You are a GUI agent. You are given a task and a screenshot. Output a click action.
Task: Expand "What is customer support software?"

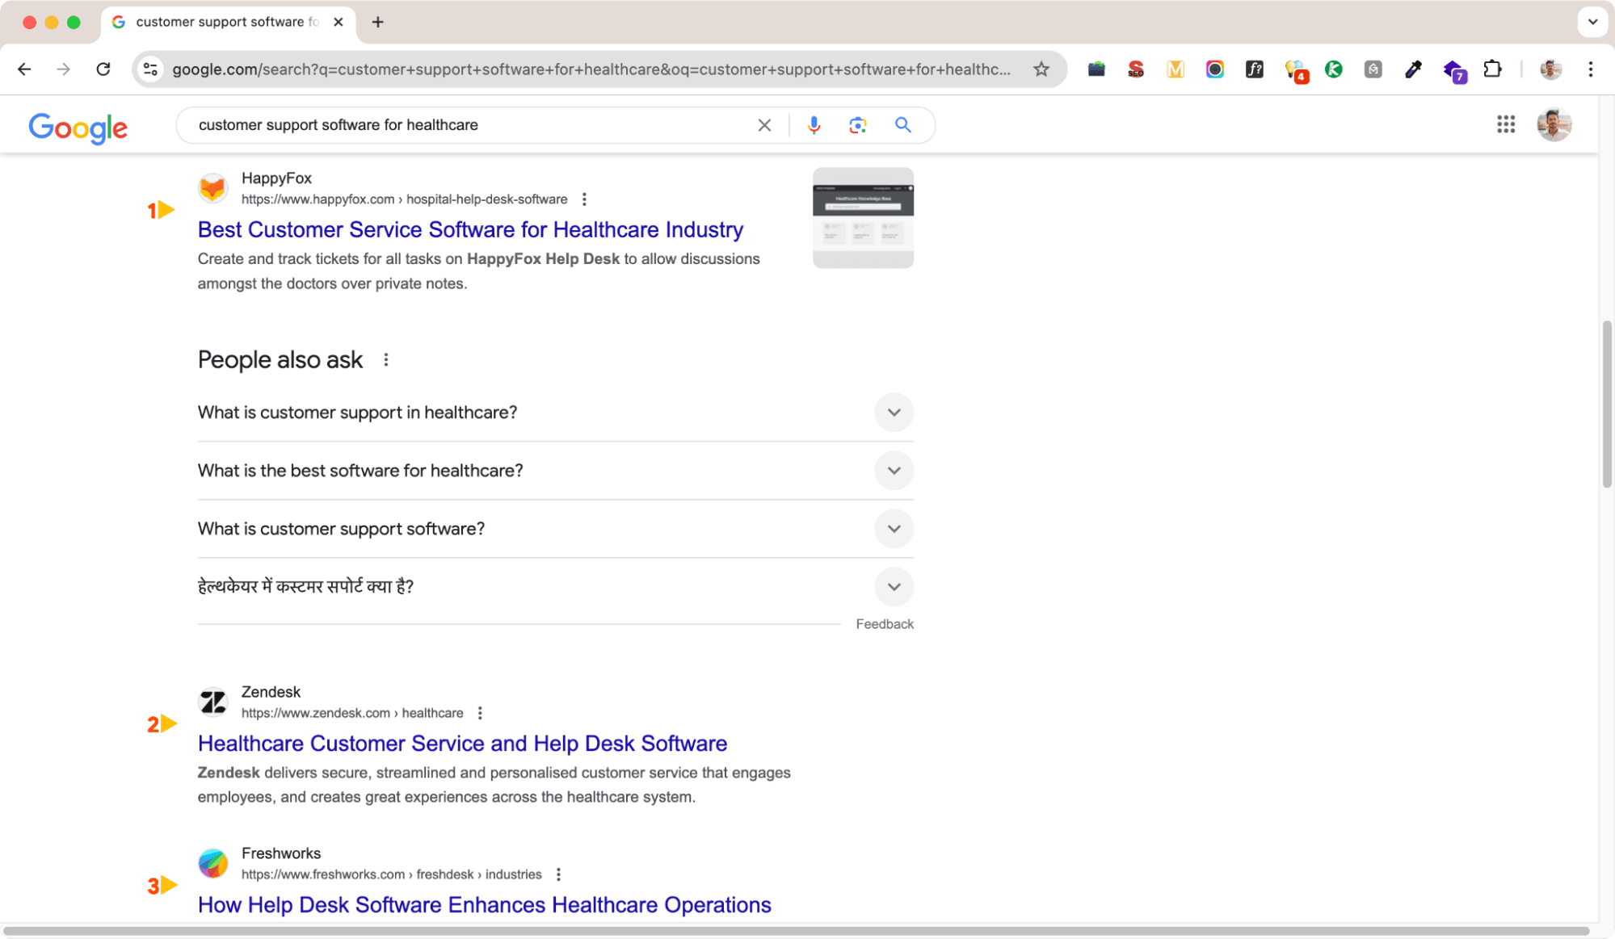[x=894, y=529]
